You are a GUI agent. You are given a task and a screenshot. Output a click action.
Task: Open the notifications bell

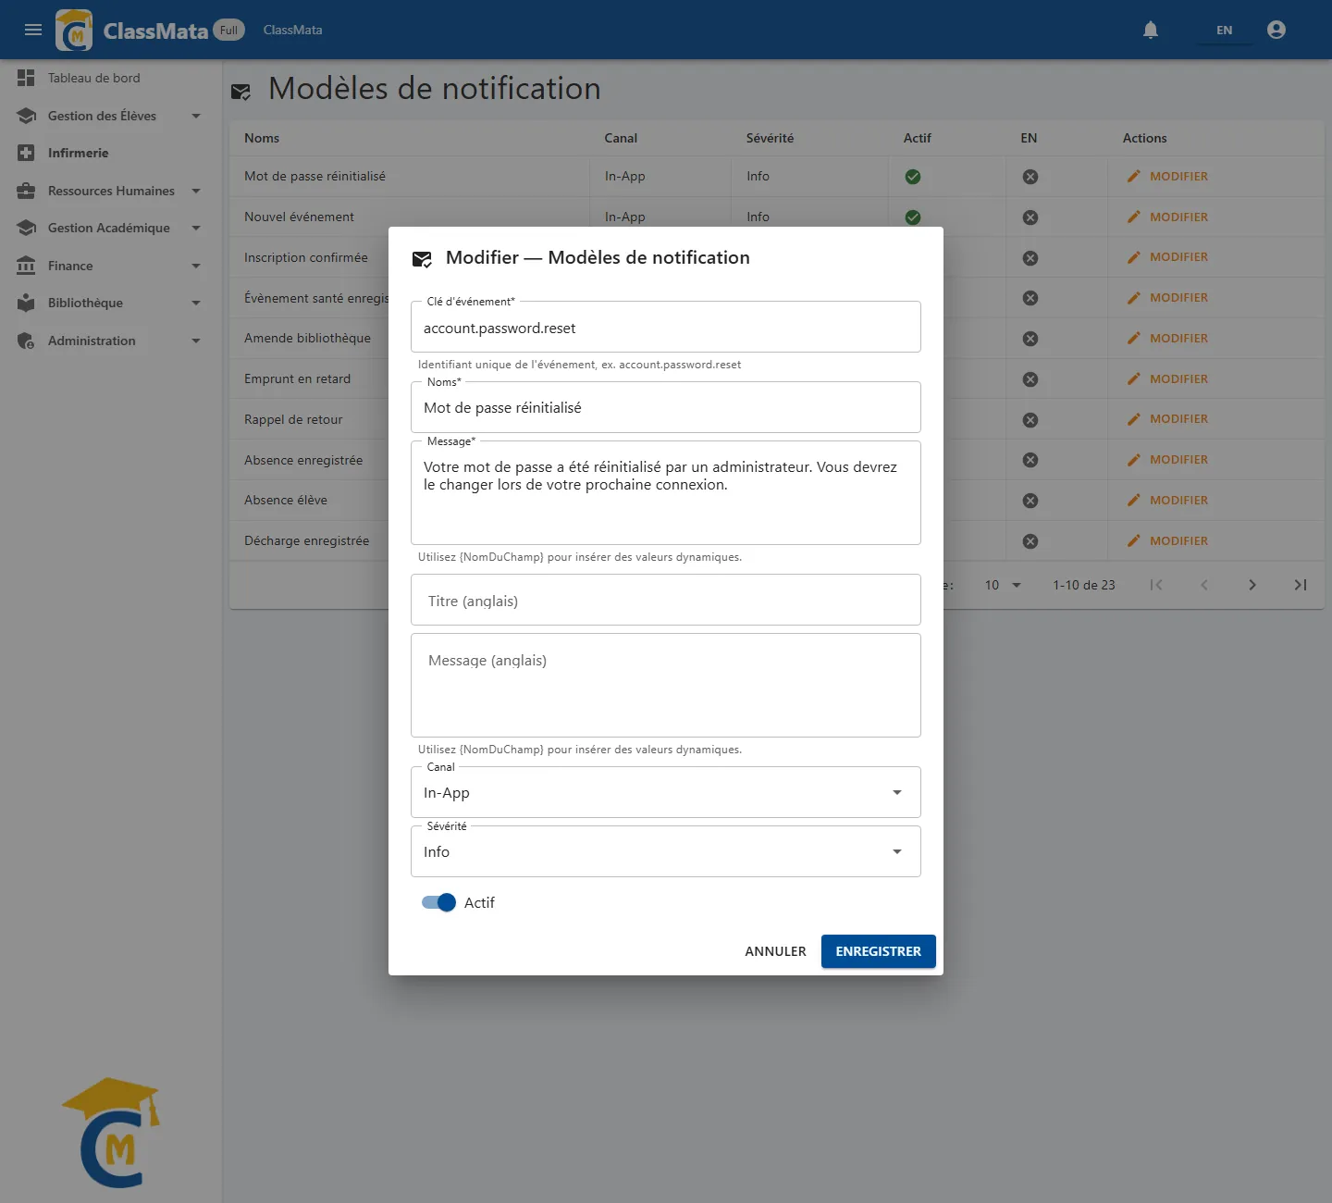[1151, 30]
